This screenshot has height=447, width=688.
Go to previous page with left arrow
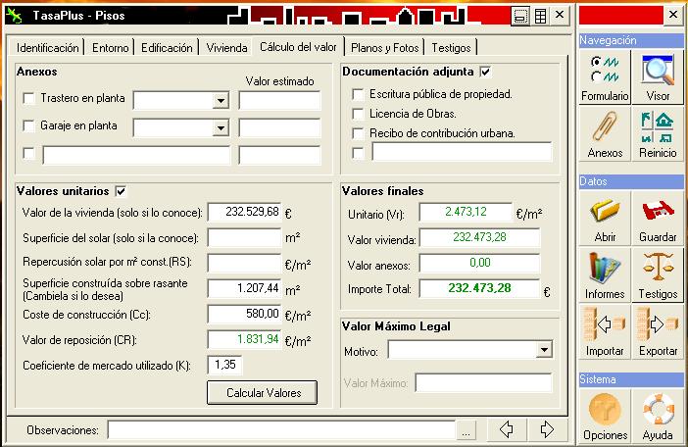click(x=507, y=429)
